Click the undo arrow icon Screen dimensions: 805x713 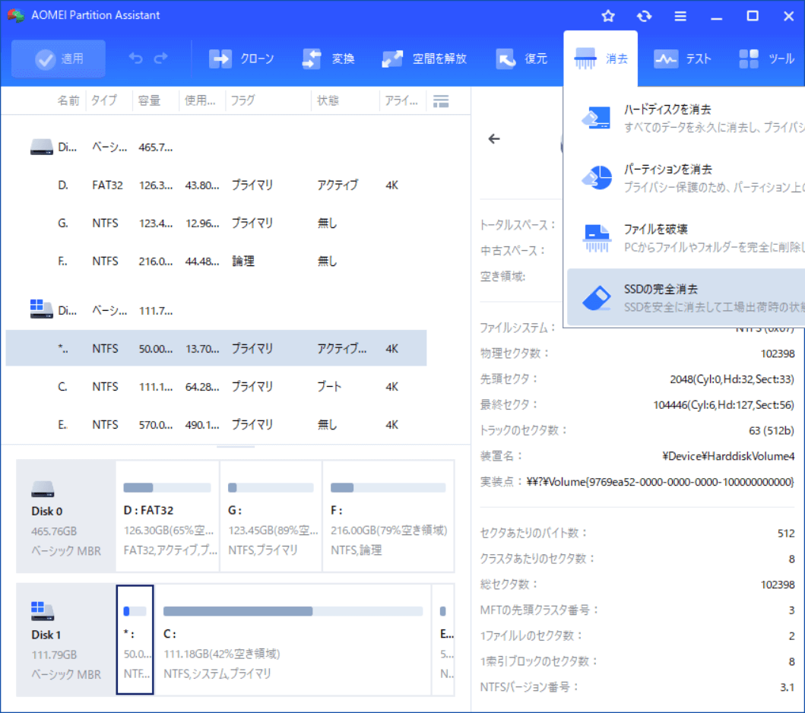click(135, 59)
